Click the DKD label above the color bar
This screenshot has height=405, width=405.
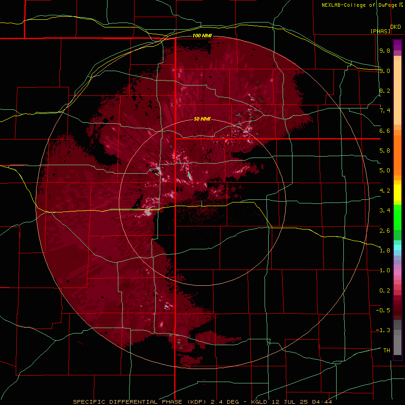(x=396, y=27)
